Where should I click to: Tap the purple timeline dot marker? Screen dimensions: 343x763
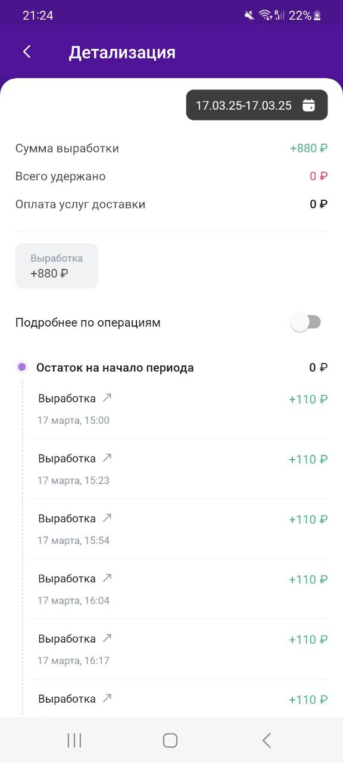pyautogui.click(x=22, y=367)
